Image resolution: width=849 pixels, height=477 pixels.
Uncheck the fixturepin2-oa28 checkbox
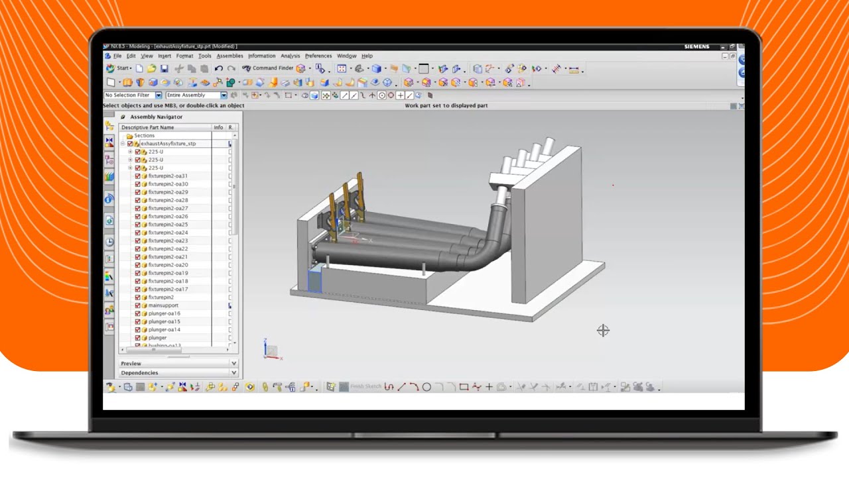pyautogui.click(x=138, y=200)
